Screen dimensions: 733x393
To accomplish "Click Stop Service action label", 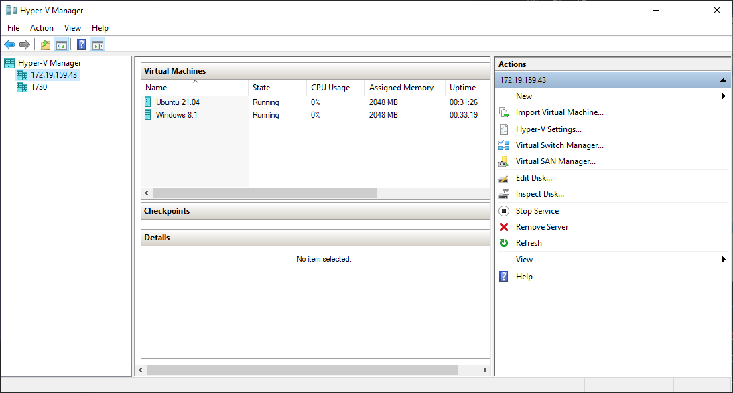I will pos(537,211).
